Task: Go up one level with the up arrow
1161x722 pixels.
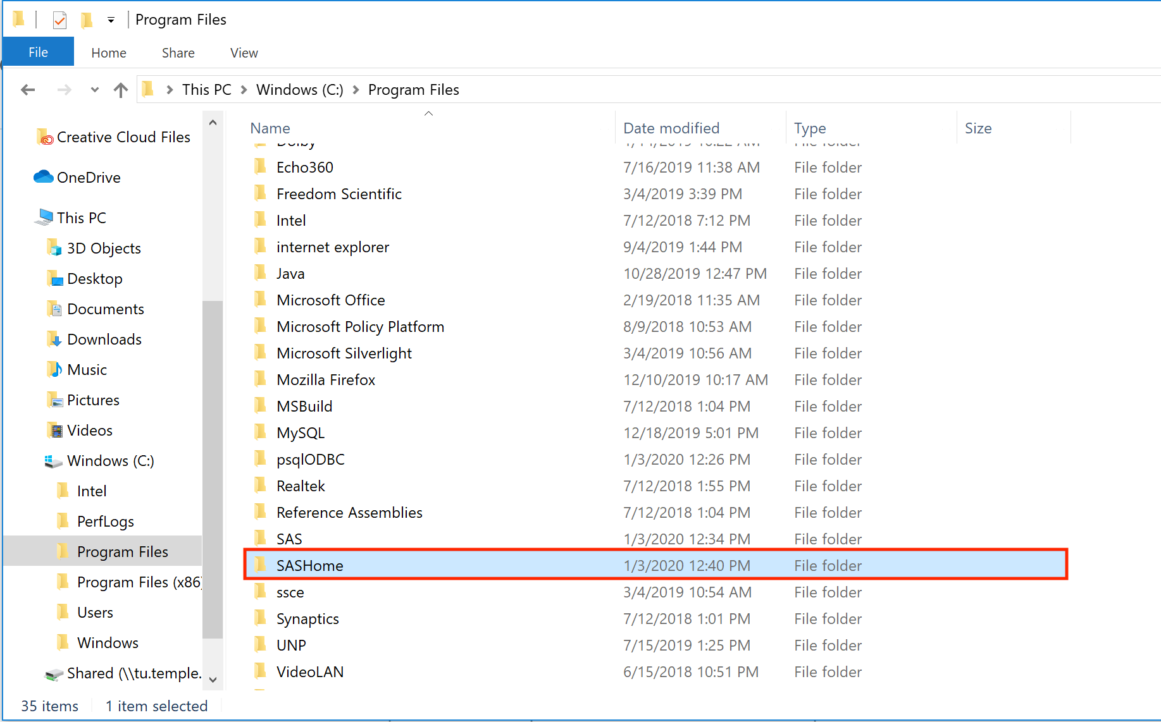Action: point(120,90)
